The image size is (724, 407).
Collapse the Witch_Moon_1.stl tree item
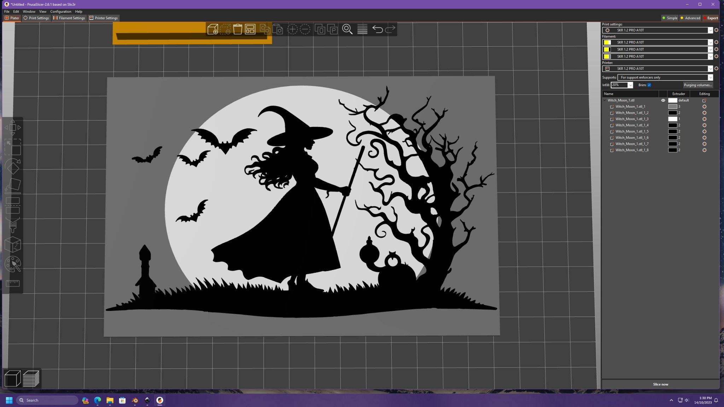(605, 100)
